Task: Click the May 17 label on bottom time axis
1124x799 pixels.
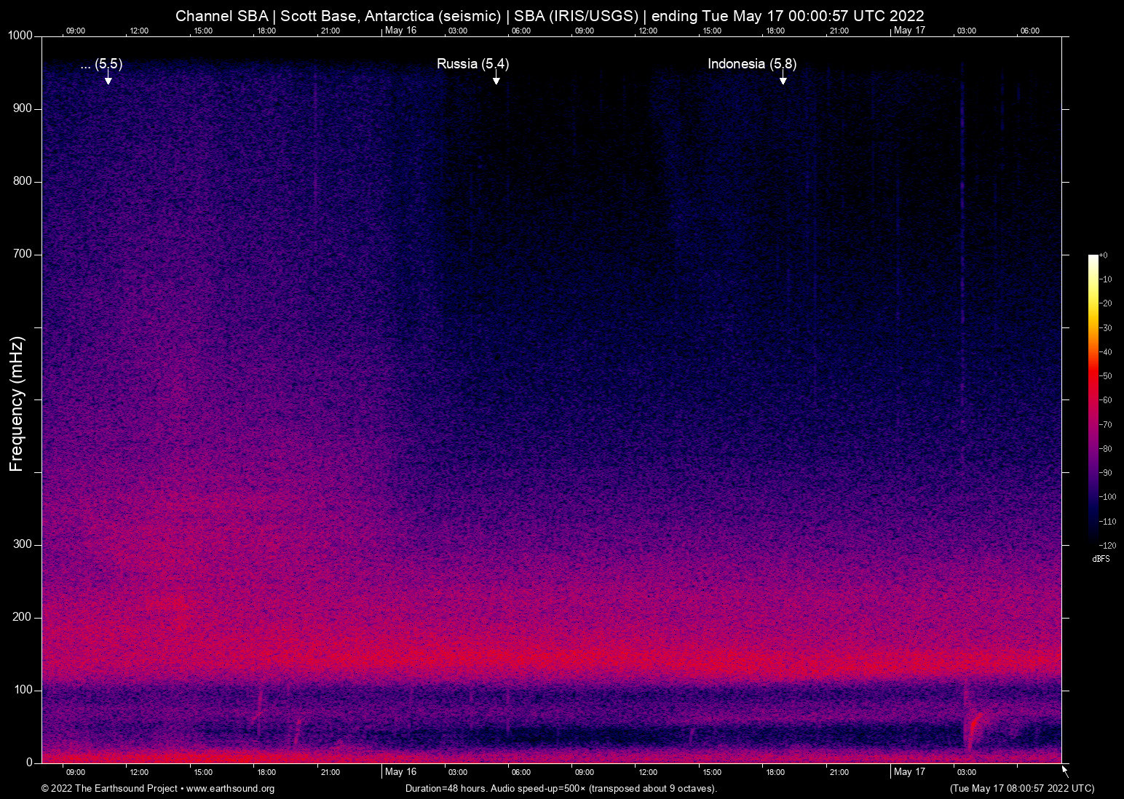Action: point(909,772)
